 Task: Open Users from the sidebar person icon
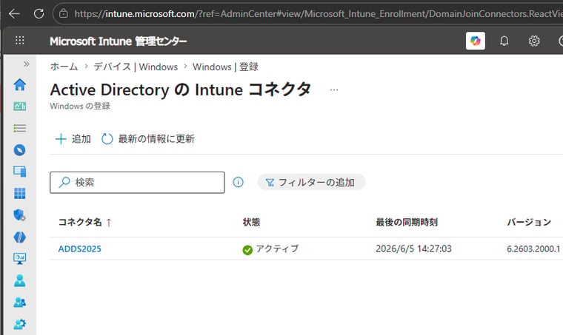pos(20,280)
